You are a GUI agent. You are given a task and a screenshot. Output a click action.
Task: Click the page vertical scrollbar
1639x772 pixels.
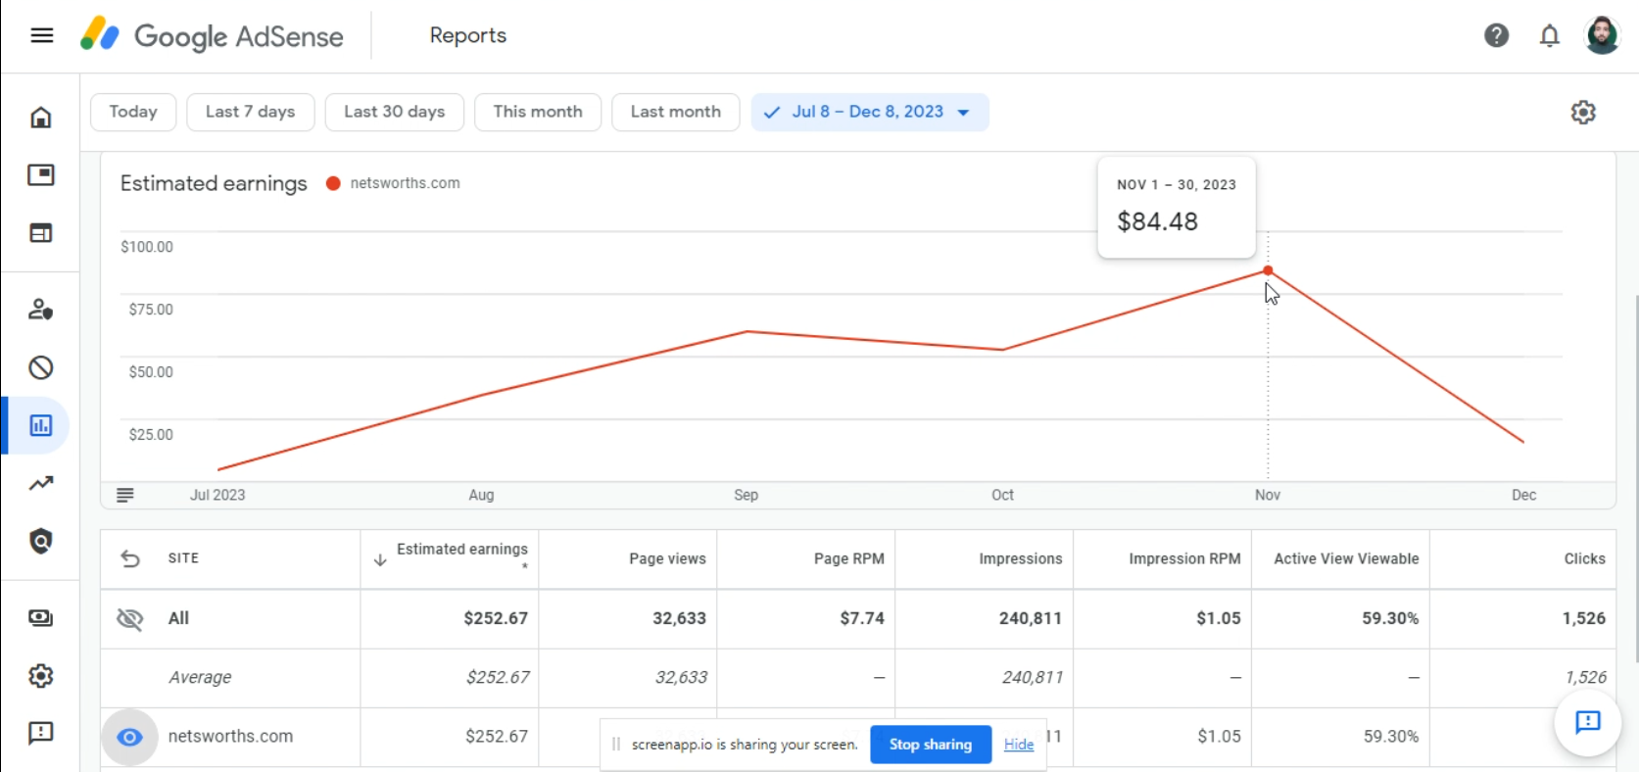coord(1636,478)
